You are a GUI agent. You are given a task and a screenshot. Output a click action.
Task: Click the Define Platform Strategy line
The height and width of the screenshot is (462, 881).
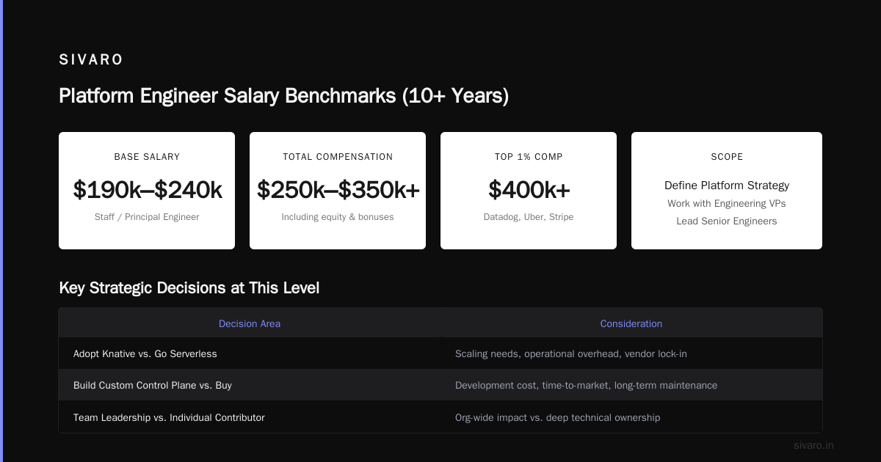click(x=727, y=186)
